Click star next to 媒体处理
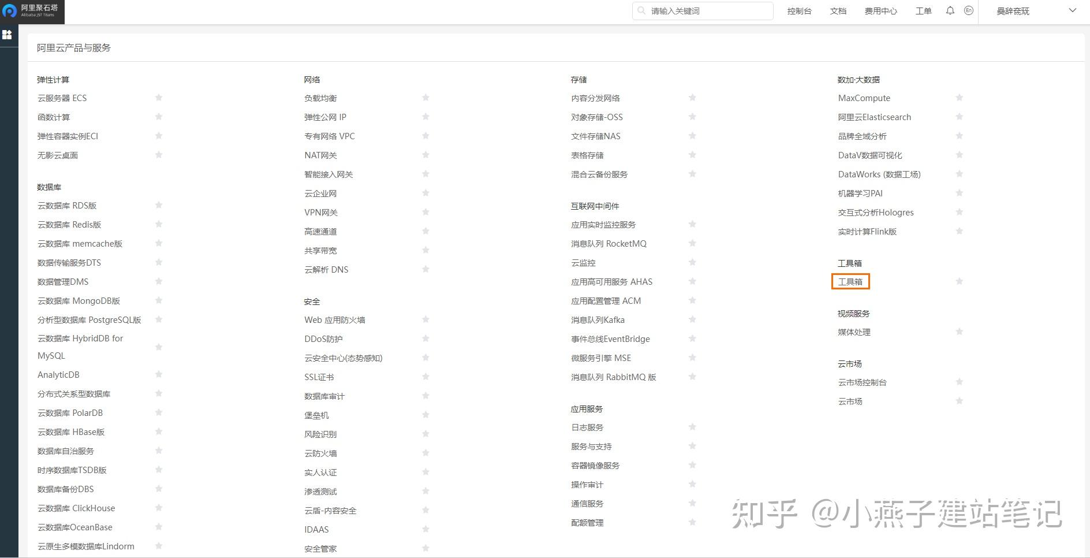The image size is (1090, 558). pos(959,332)
